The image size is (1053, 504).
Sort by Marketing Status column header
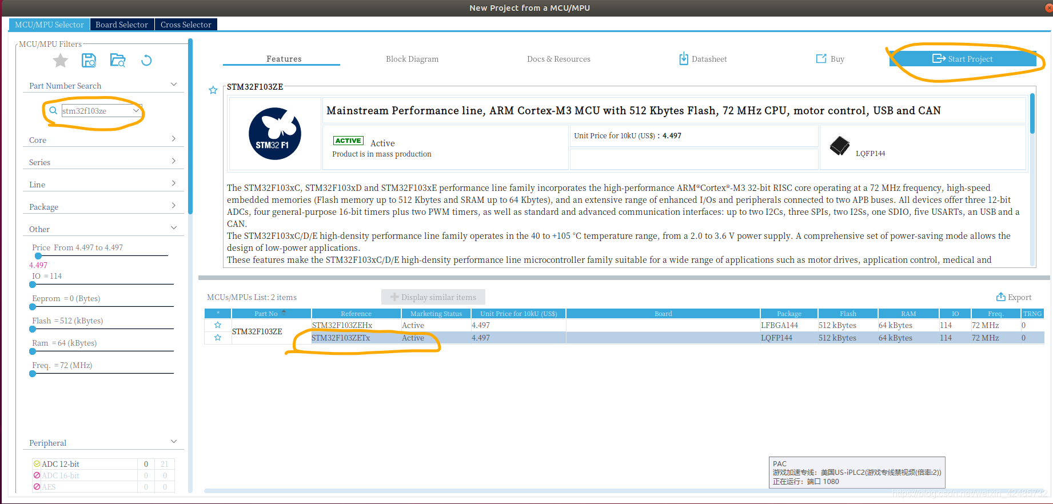click(436, 314)
